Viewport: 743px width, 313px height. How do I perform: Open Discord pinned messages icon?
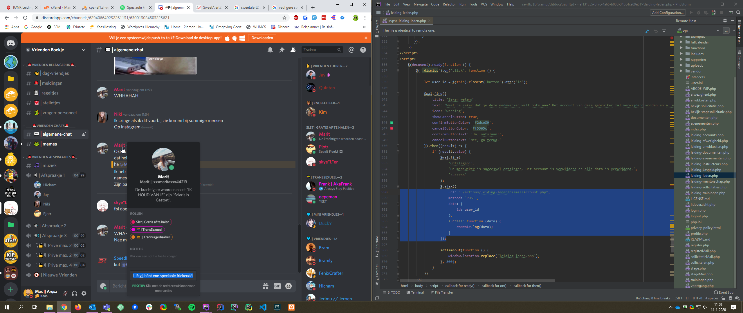(282, 50)
